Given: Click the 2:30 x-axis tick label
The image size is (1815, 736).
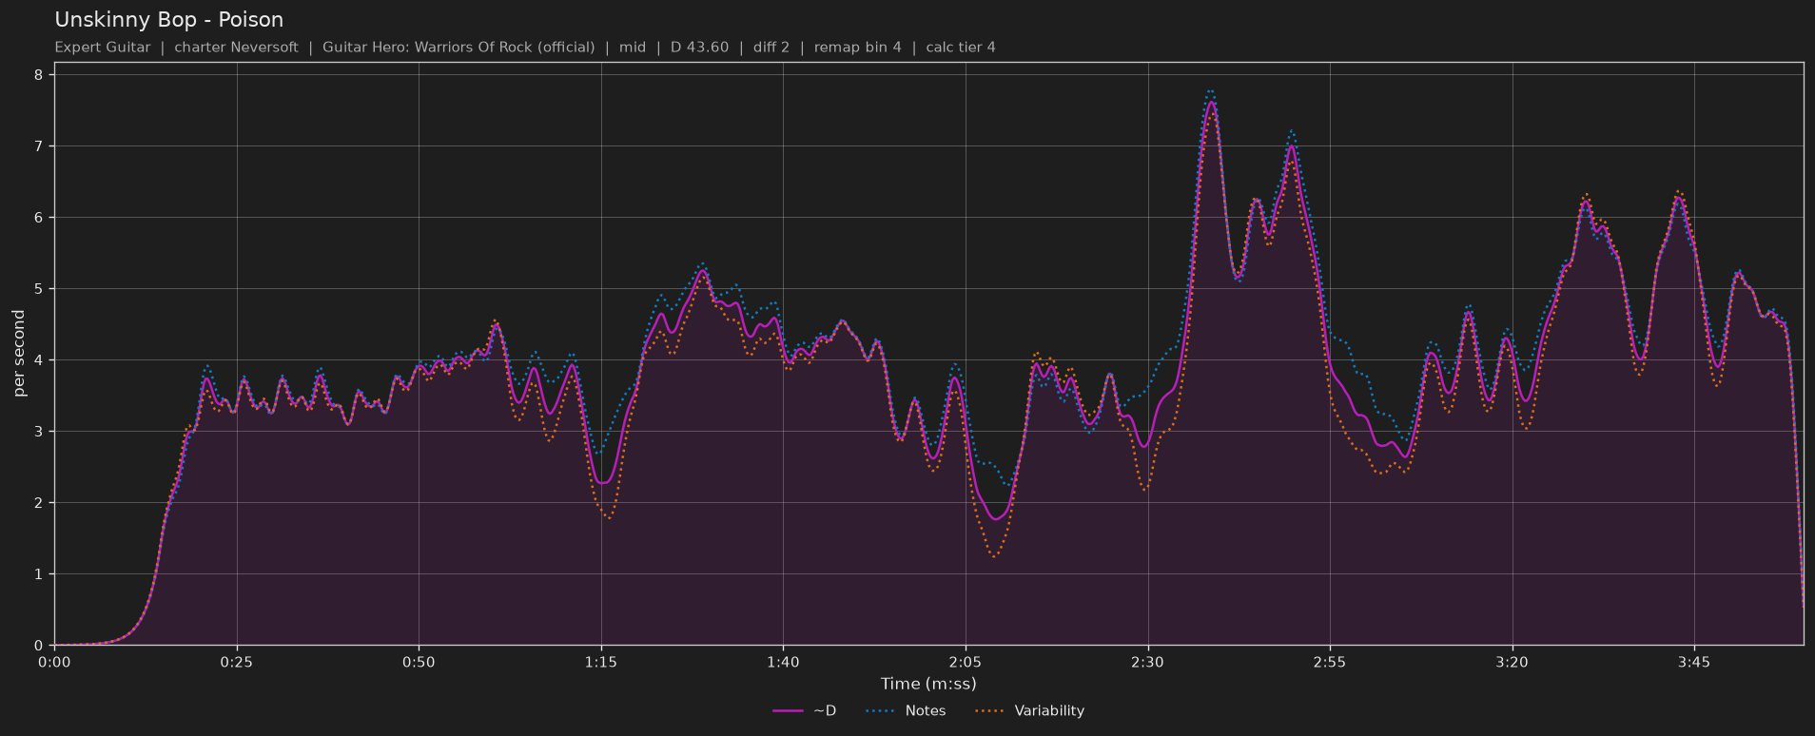Looking at the screenshot, I should coord(1147,662).
